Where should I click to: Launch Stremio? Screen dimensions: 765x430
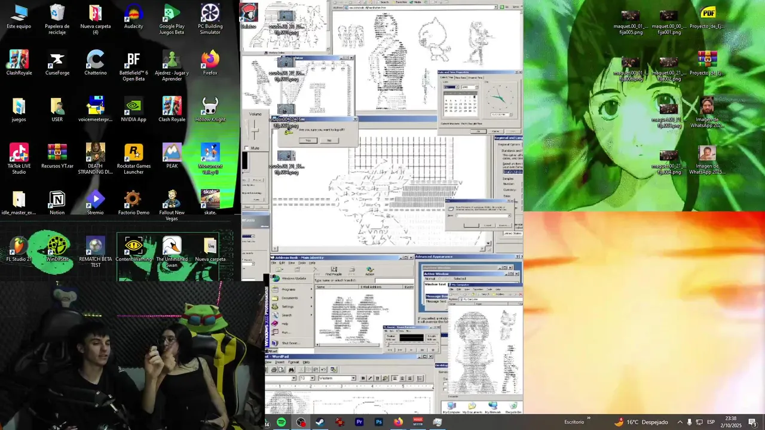click(x=96, y=203)
